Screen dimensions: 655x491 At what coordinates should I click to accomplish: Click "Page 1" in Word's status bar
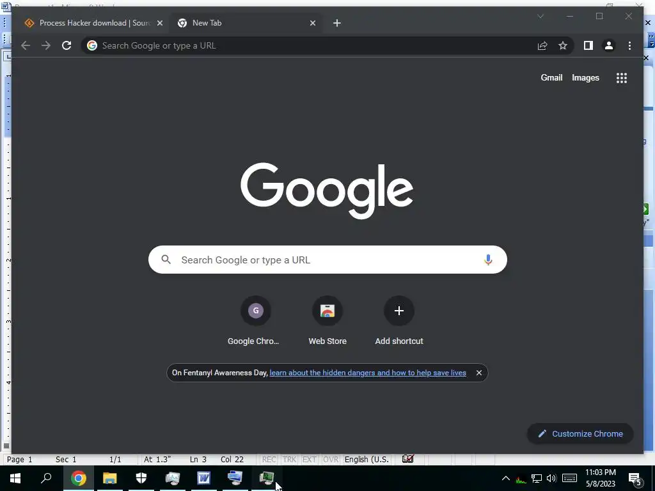click(20, 460)
